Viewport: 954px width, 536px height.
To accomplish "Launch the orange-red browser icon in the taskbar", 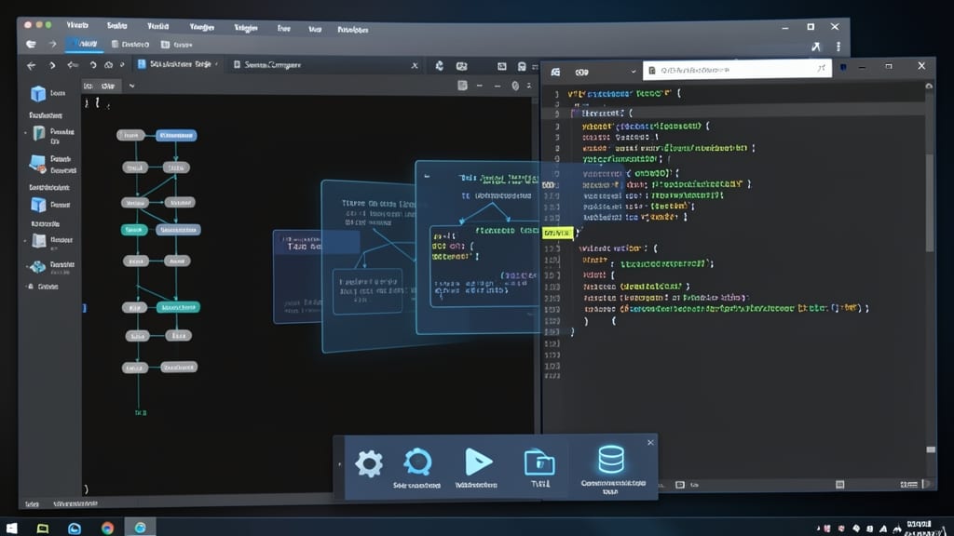I will [x=107, y=529].
